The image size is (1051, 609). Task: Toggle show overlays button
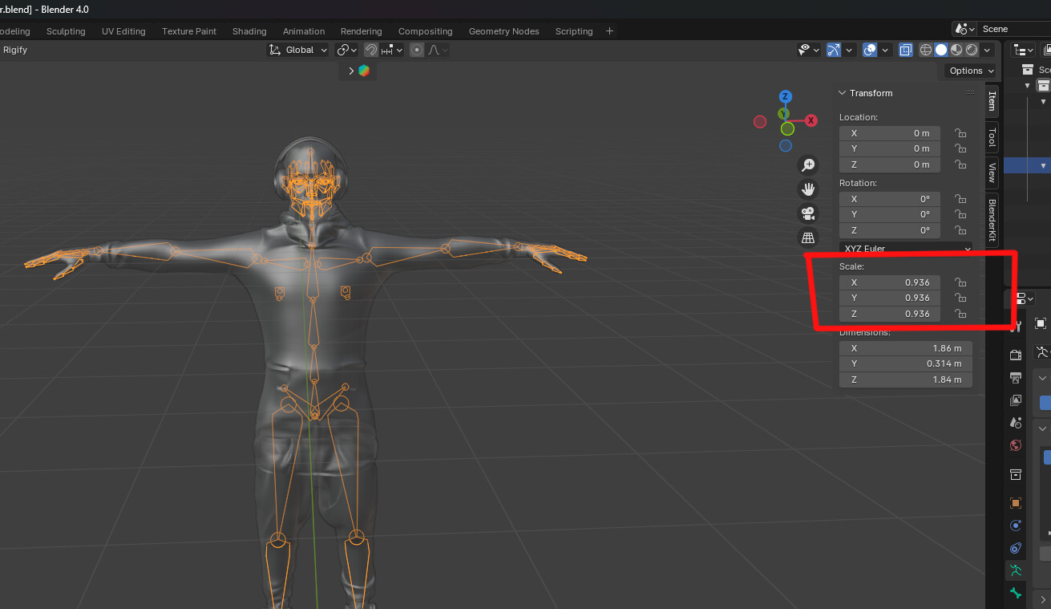point(870,50)
